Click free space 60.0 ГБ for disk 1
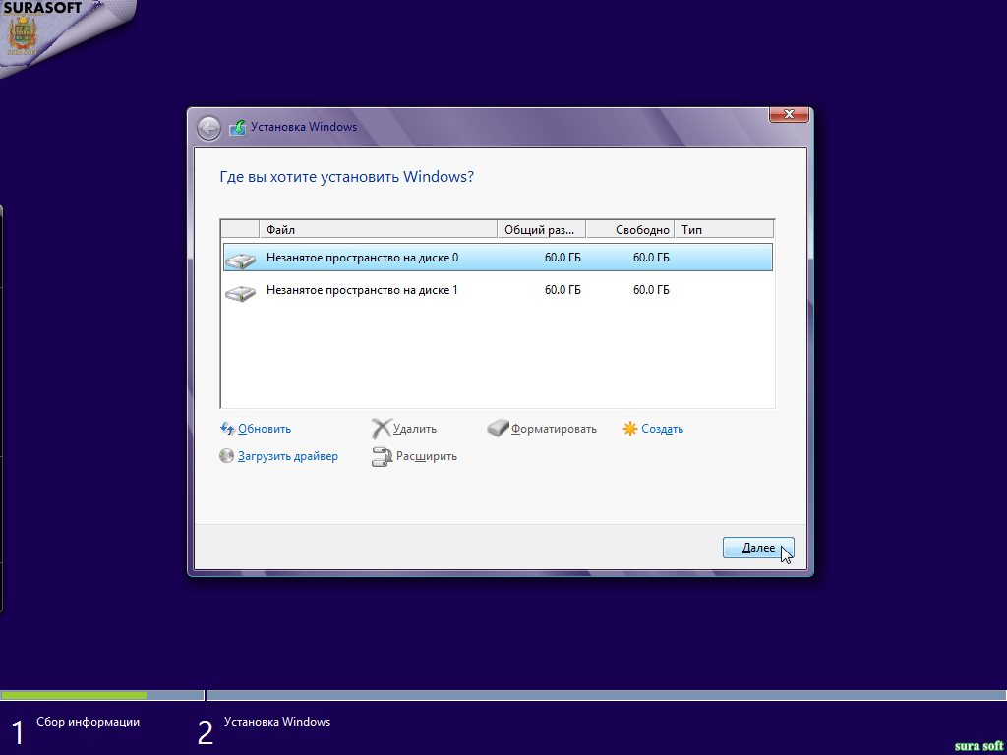Screen dimensions: 1007x755 (x=651, y=290)
